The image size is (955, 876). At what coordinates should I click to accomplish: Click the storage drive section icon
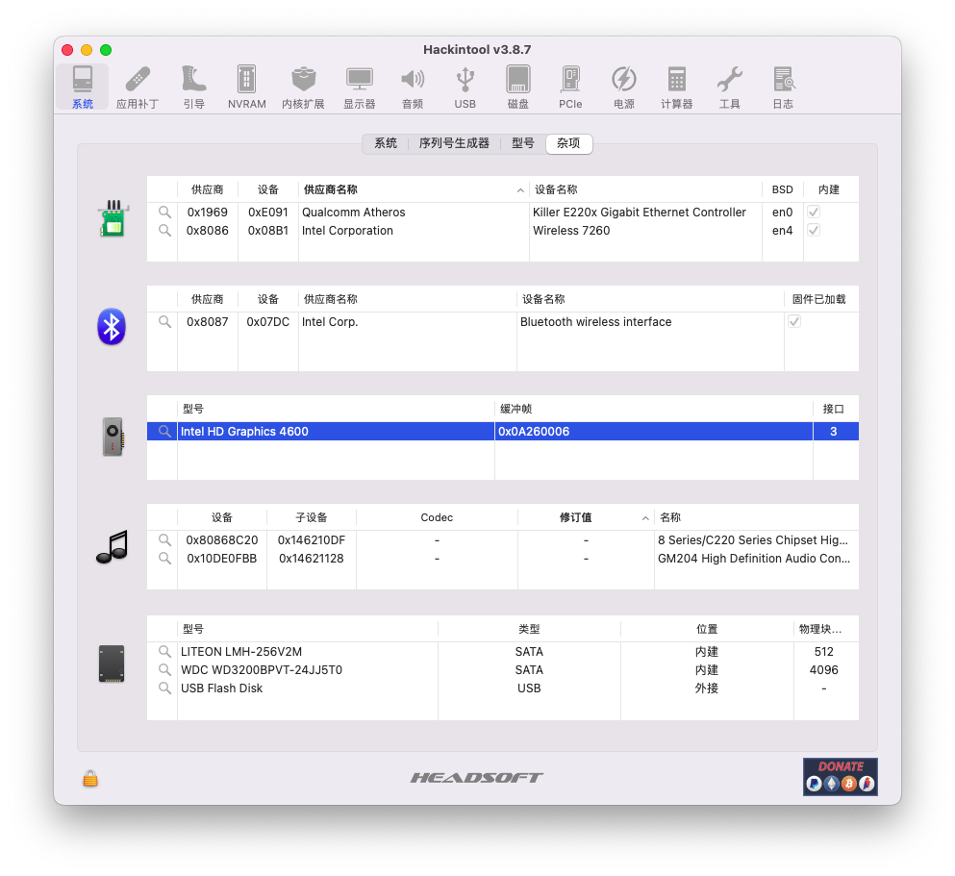coord(112,663)
